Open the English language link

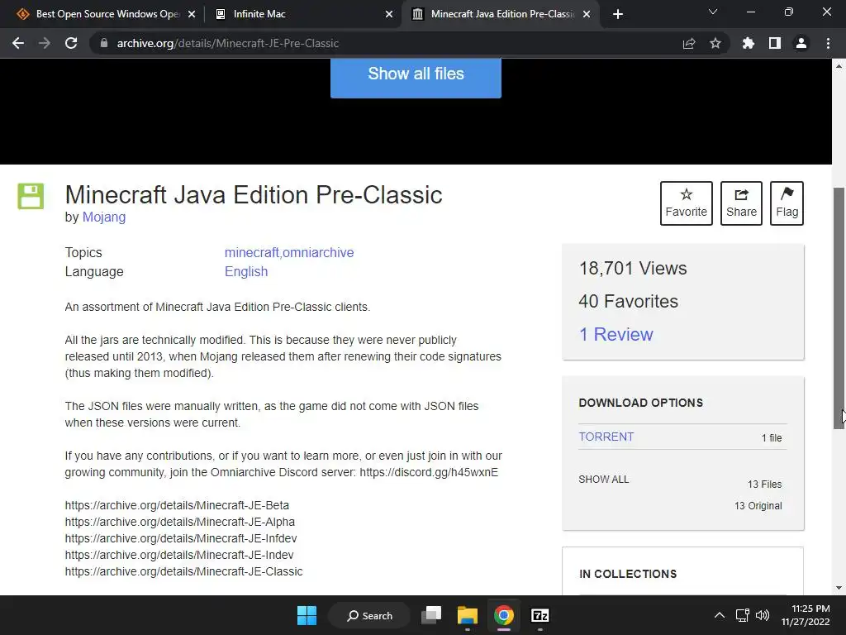click(x=246, y=271)
